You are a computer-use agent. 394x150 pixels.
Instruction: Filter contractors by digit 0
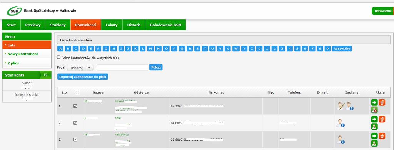260,49
